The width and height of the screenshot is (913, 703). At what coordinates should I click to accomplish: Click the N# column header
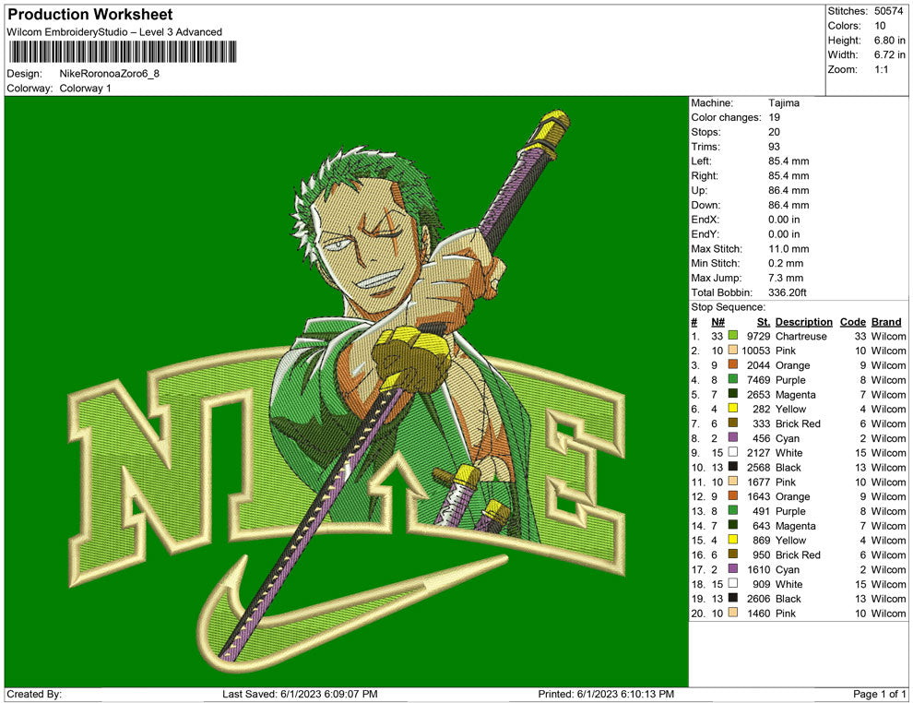pos(717,322)
